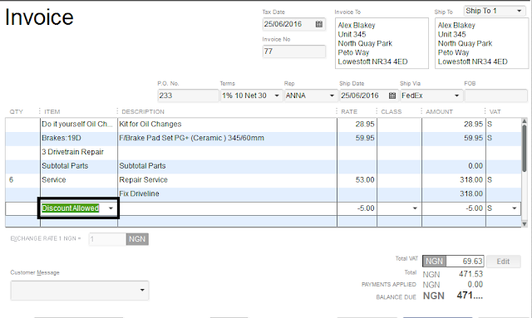Click the ITEM column header

pyautogui.click(x=52, y=111)
